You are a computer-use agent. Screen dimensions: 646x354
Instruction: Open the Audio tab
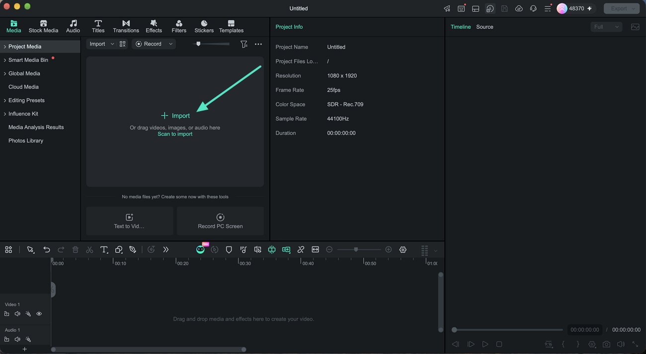click(73, 27)
